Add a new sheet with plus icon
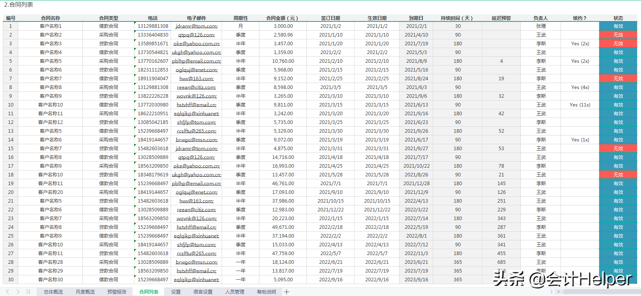 click(x=286, y=292)
